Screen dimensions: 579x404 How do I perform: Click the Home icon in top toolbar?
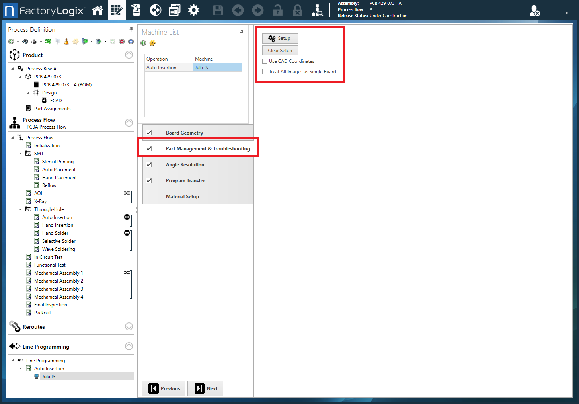(x=97, y=10)
